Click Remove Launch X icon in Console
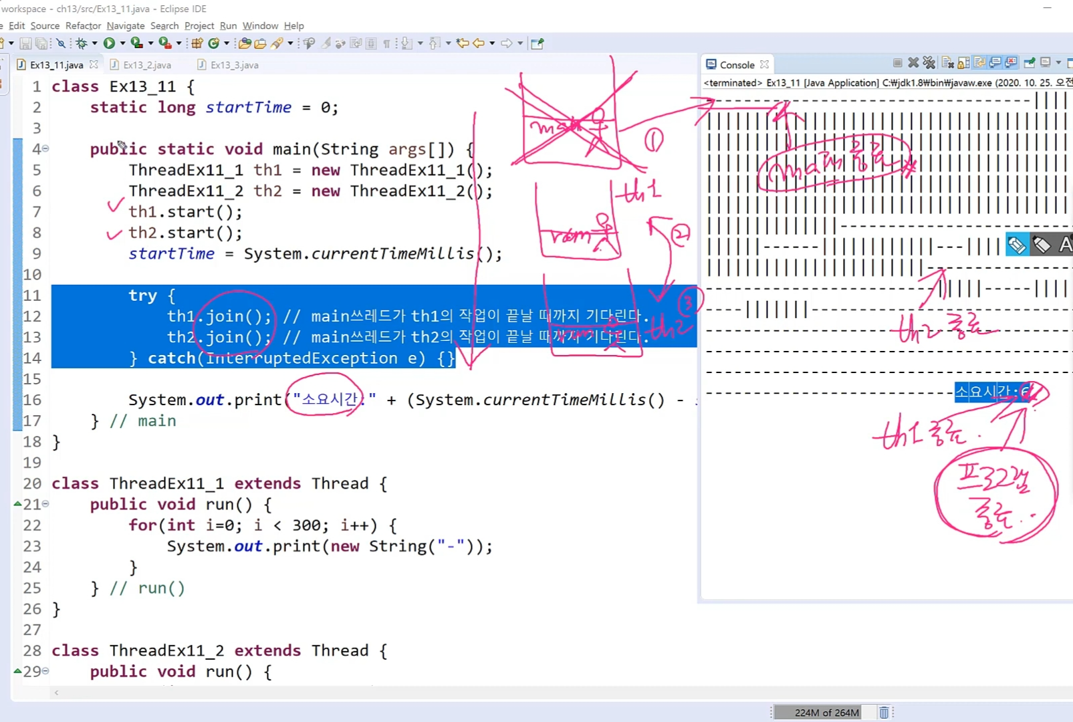This screenshot has width=1073, height=722. pyautogui.click(x=913, y=63)
